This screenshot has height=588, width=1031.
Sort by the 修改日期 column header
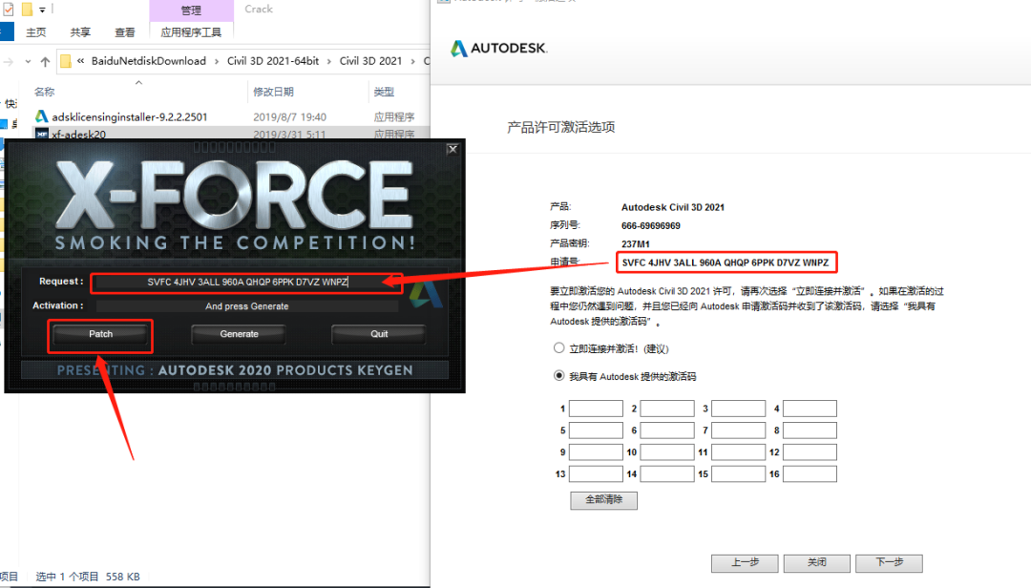pos(274,92)
